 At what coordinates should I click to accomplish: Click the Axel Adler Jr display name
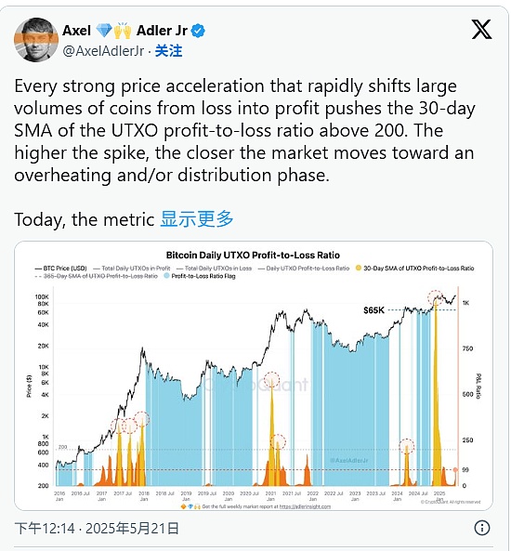point(124,31)
